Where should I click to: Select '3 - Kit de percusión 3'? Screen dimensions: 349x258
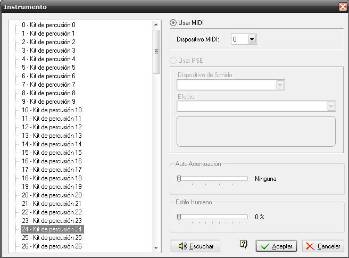pos(48,51)
